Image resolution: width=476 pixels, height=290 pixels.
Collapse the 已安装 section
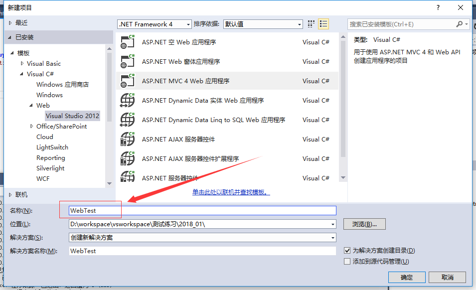coord(9,37)
